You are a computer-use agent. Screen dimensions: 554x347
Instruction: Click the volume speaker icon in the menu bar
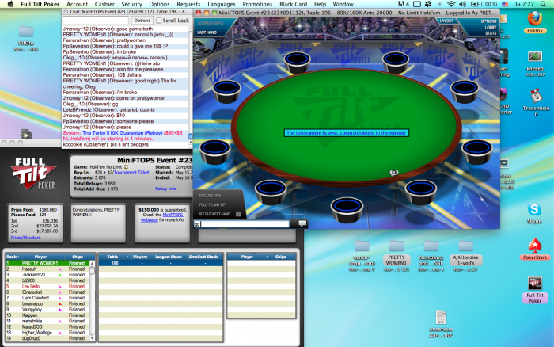462,4
